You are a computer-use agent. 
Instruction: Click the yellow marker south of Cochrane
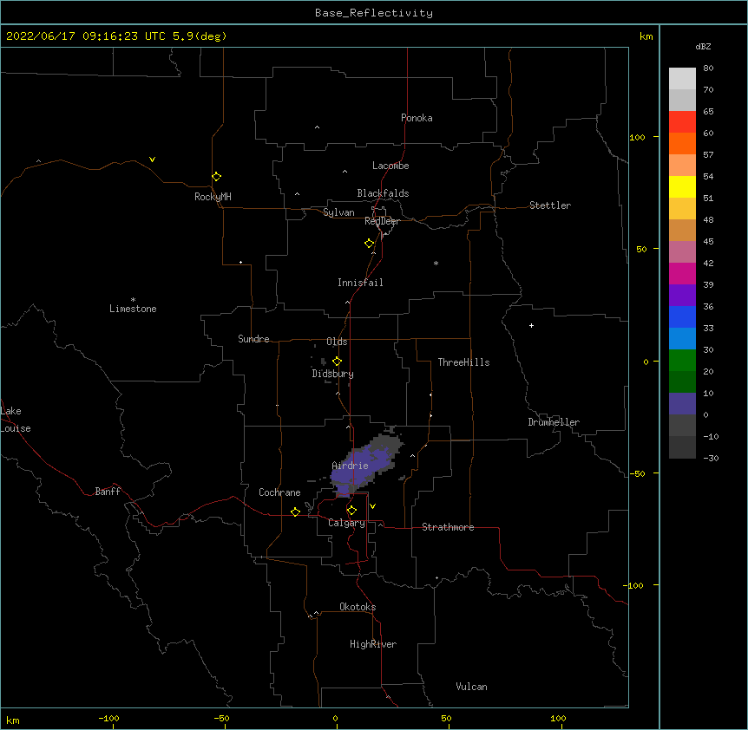[x=295, y=512]
